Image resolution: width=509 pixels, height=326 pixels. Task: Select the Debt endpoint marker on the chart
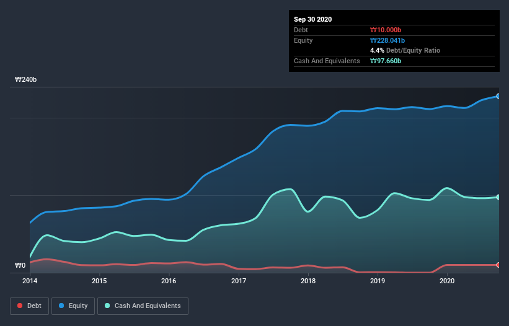click(x=498, y=265)
